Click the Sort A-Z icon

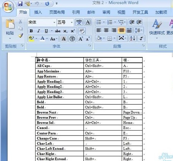(x=132, y=38)
